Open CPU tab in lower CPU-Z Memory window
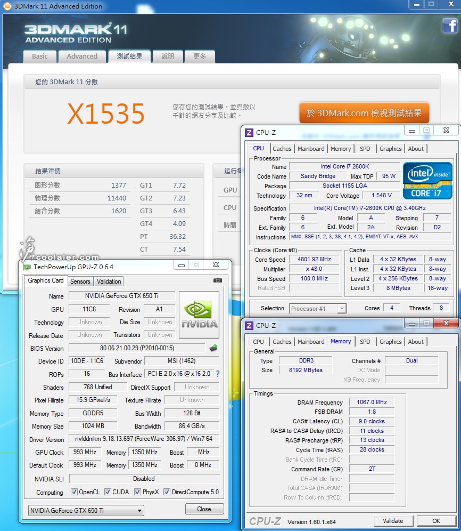The height and width of the screenshot is (531, 461). tap(258, 342)
